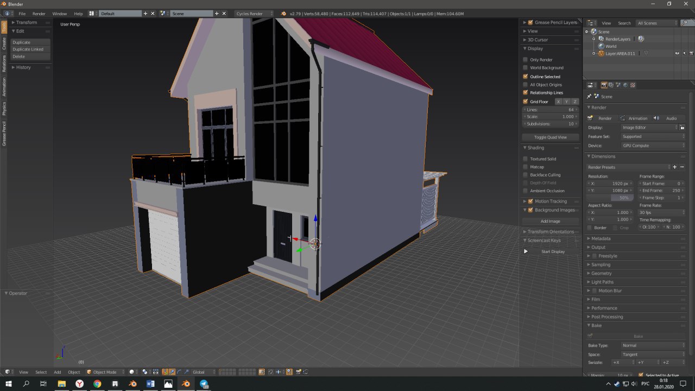This screenshot has width=695, height=391.
Task: Open Microsoft Word from the taskbar
Action: click(x=150, y=384)
